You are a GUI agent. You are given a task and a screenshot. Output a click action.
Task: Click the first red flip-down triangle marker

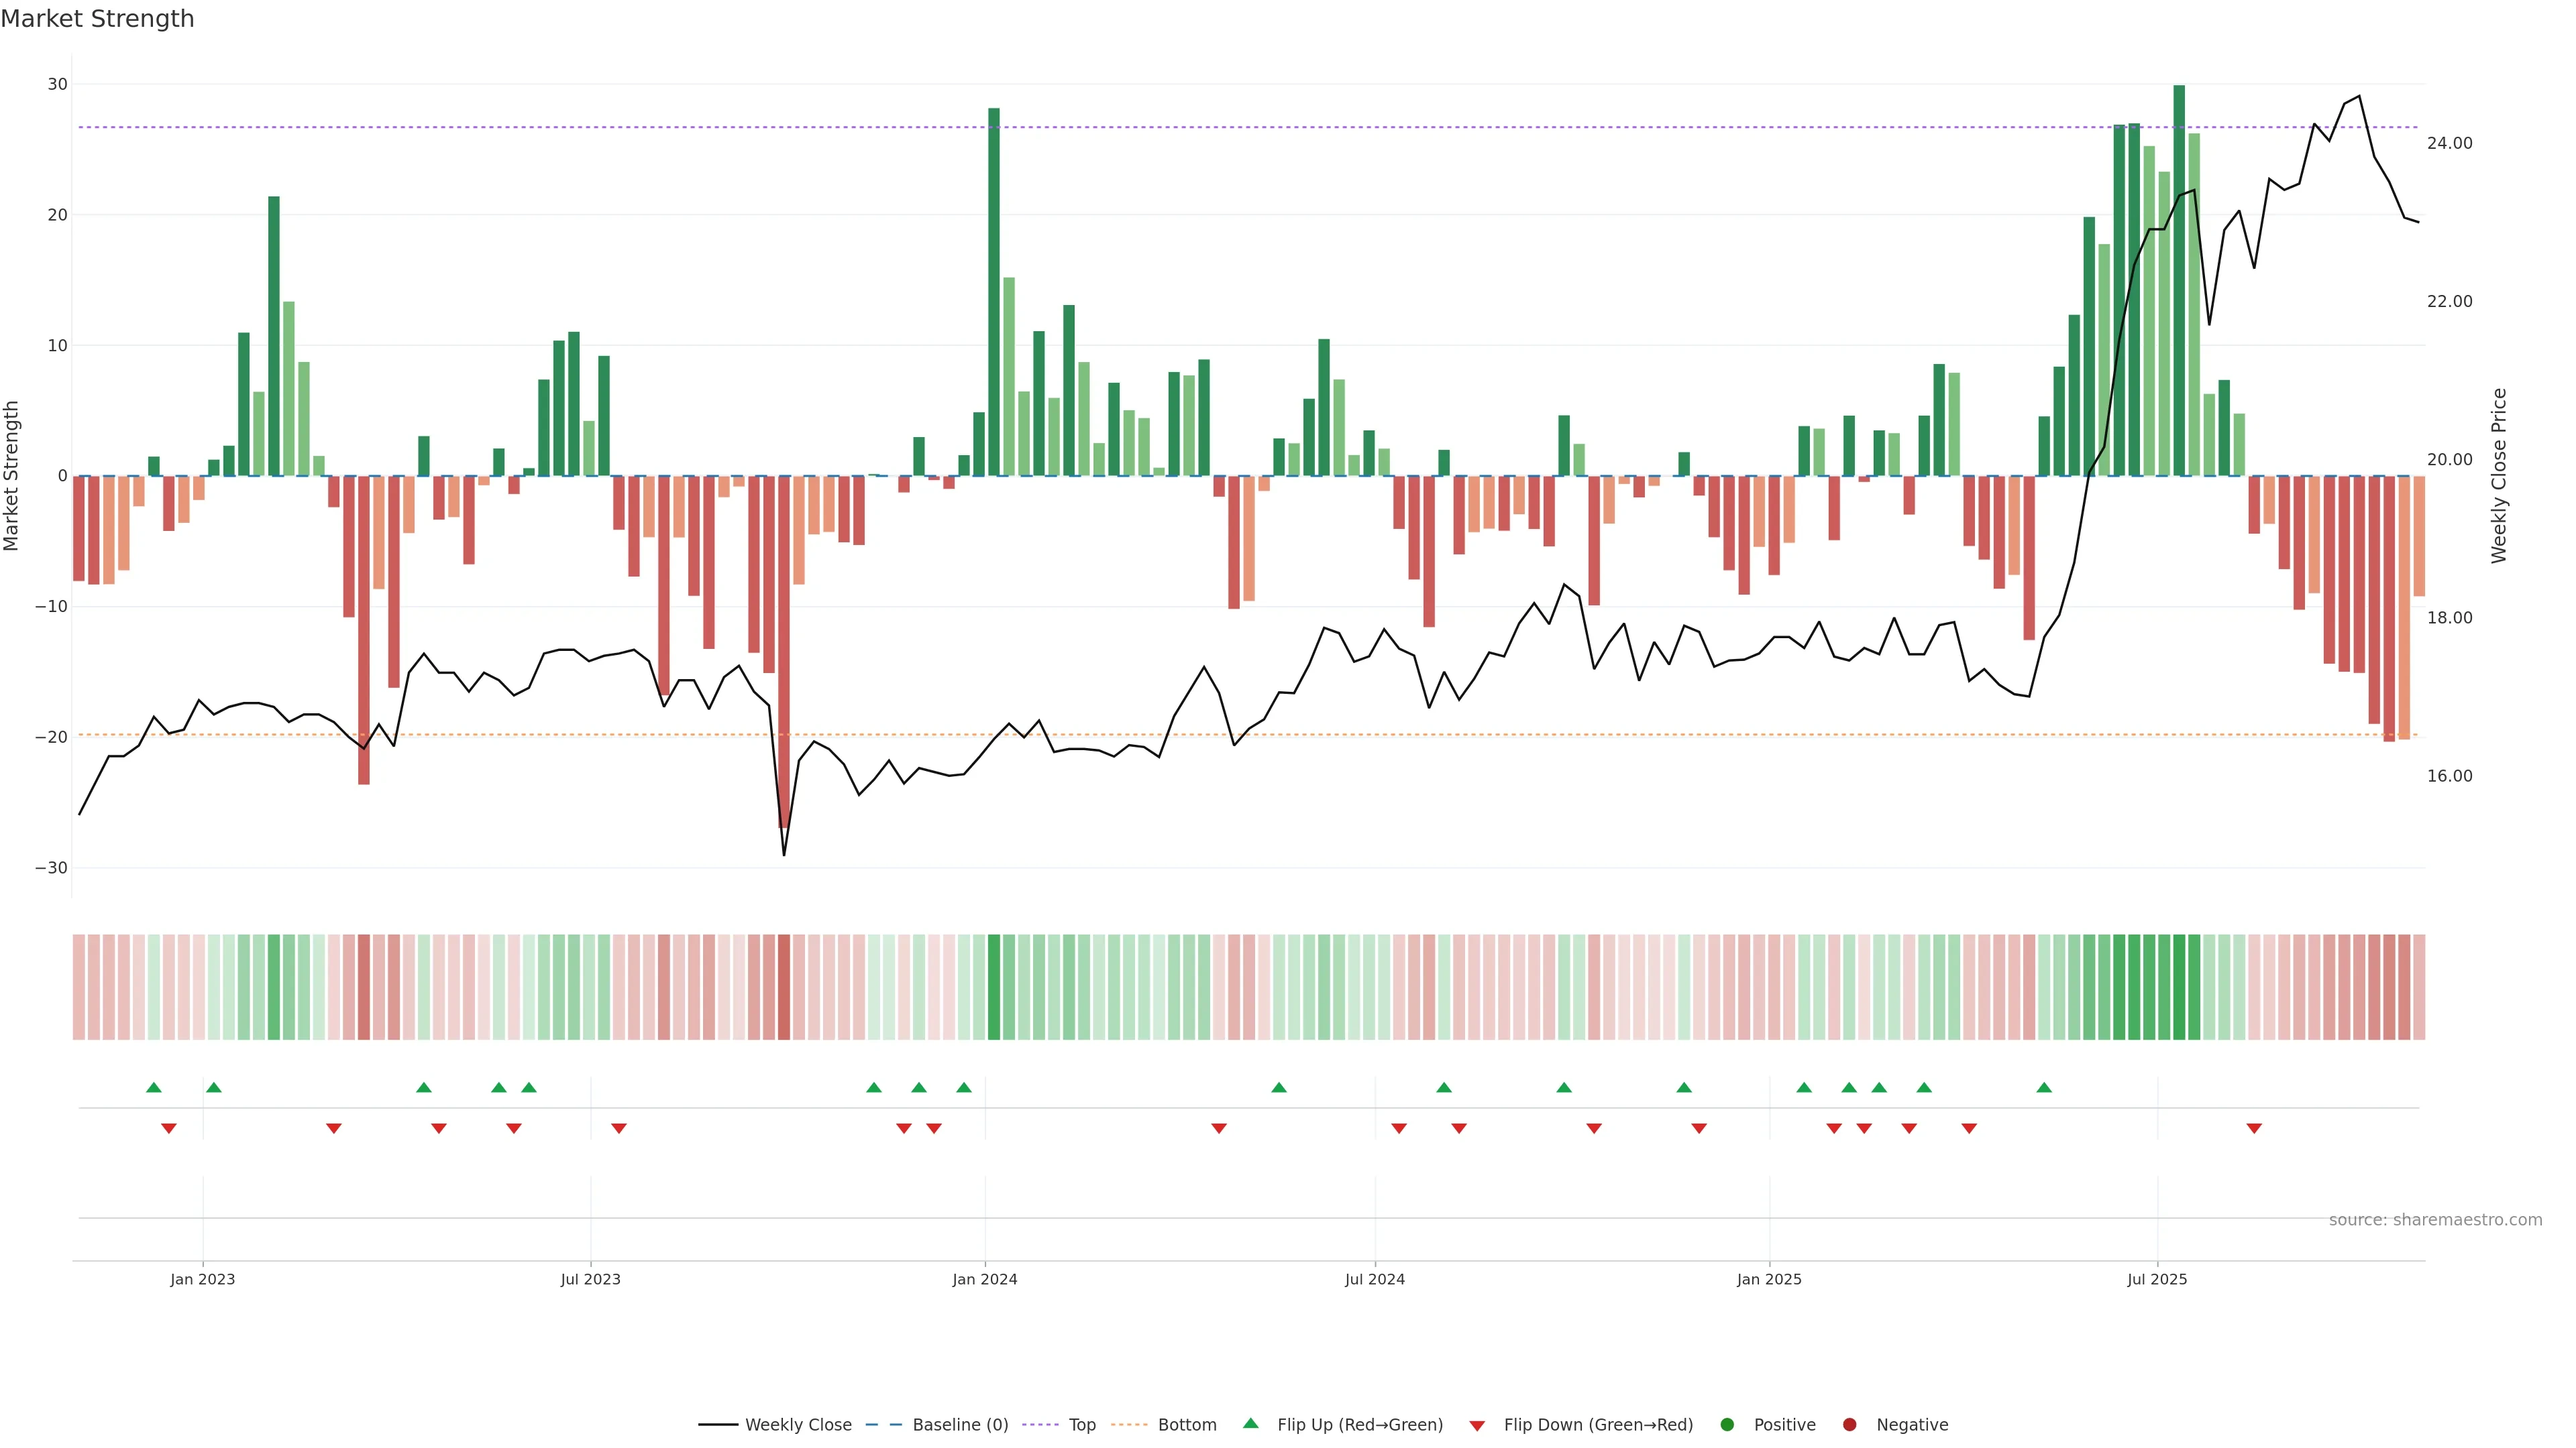click(x=169, y=1128)
